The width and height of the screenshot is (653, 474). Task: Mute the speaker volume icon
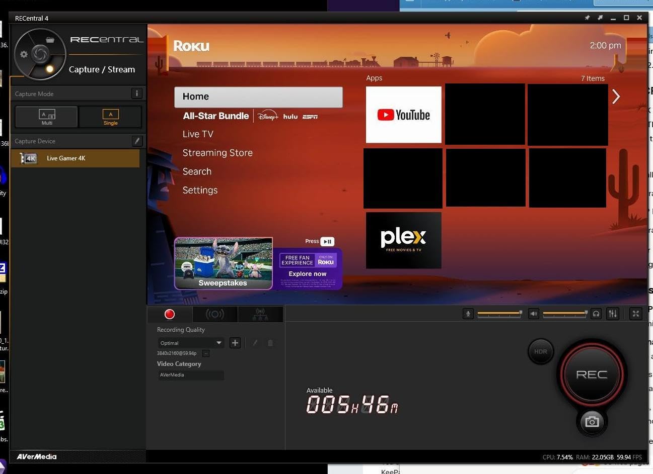(534, 314)
